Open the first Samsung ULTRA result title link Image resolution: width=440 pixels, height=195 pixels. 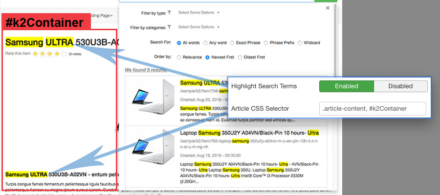(203, 83)
